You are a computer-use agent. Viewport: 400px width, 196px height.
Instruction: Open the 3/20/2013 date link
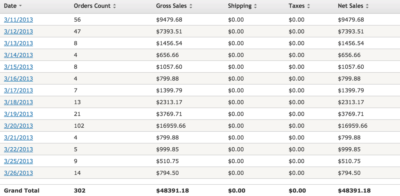coord(18,126)
